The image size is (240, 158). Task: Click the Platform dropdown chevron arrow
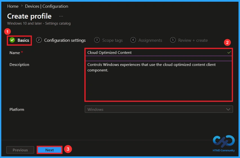(228, 109)
